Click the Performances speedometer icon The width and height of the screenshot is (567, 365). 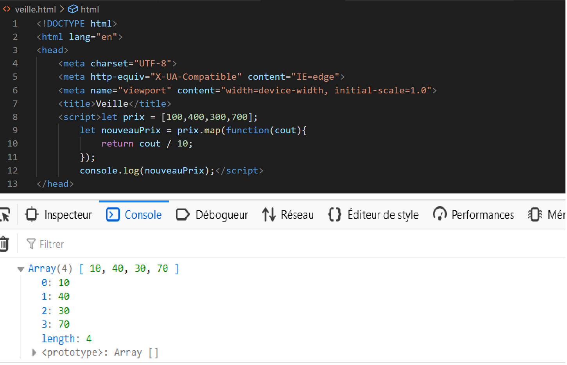440,215
